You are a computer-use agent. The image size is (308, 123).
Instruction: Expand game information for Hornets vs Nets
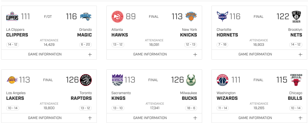pyautogui.click(x=259, y=54)
